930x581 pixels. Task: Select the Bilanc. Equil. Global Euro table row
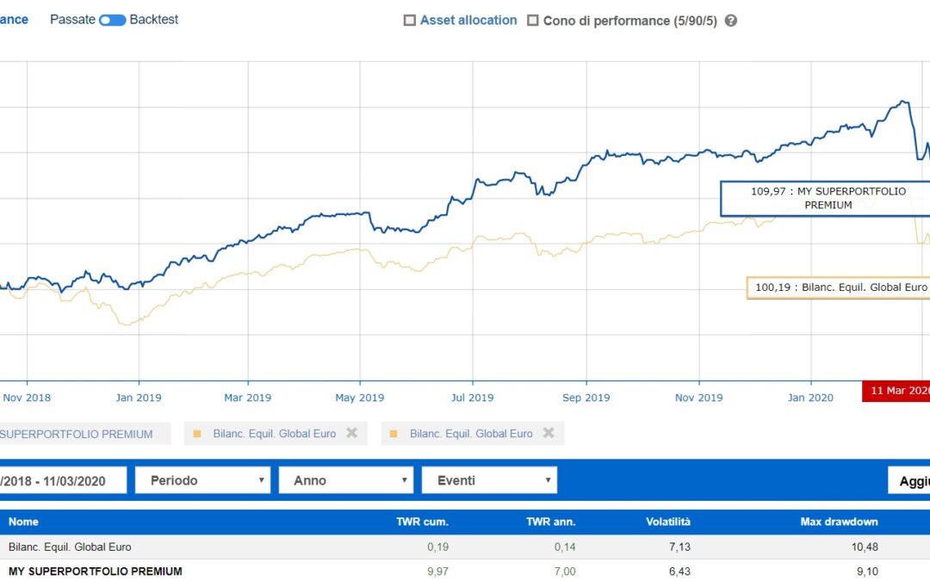[69, 547]
